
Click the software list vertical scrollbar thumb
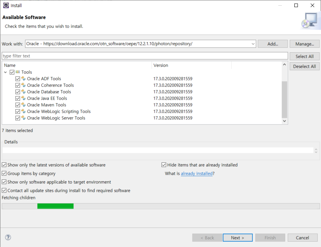(284, 100)
